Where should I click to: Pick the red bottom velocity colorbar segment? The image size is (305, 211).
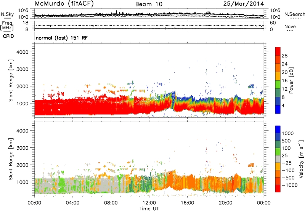click(278, 189)
